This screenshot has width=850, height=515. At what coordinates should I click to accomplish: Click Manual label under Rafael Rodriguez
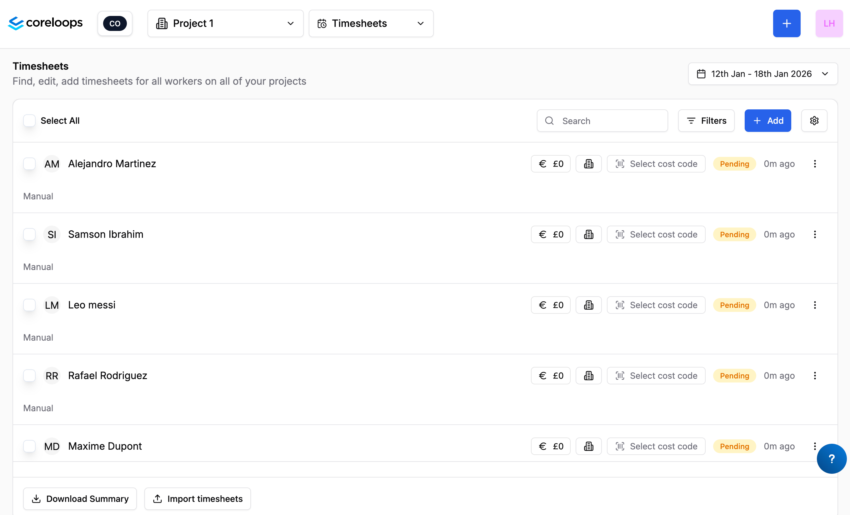(x=38, y=408)
